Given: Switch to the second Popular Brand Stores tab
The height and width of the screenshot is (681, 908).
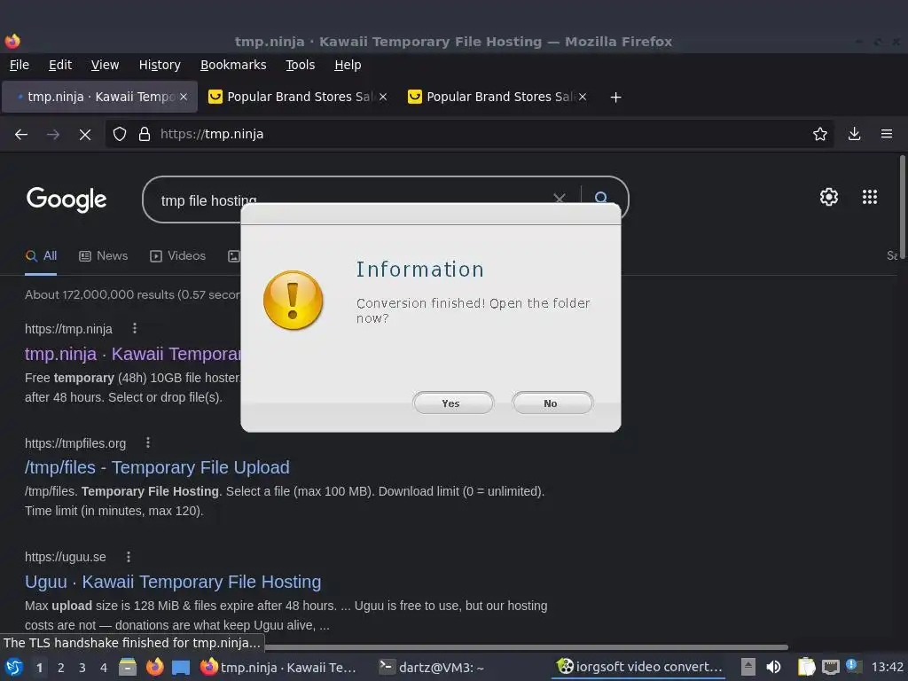Looking at the screenshot, I should coord(497,97).
